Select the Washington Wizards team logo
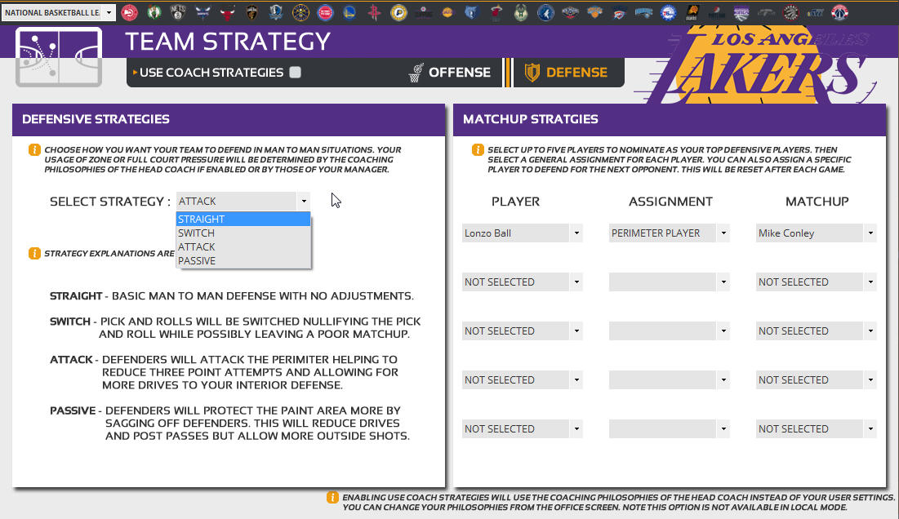 tap(840, 12)
